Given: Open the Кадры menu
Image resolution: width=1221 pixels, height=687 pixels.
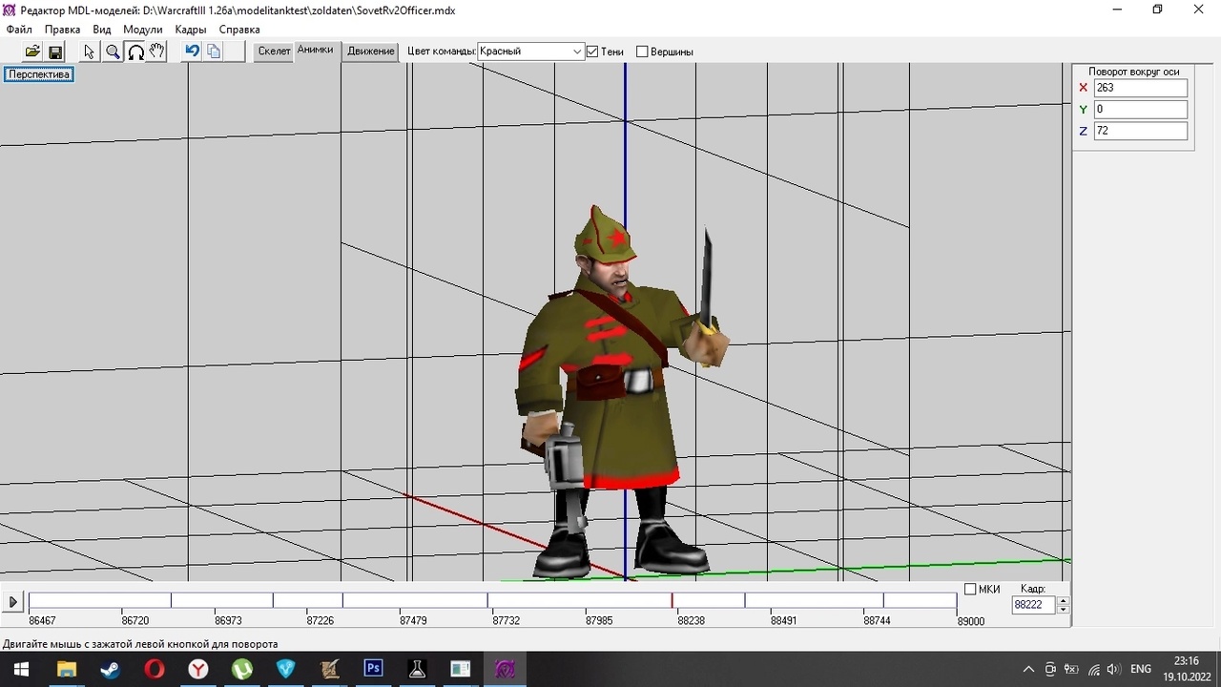Looking at the screenshot, I should coord(191,30).
